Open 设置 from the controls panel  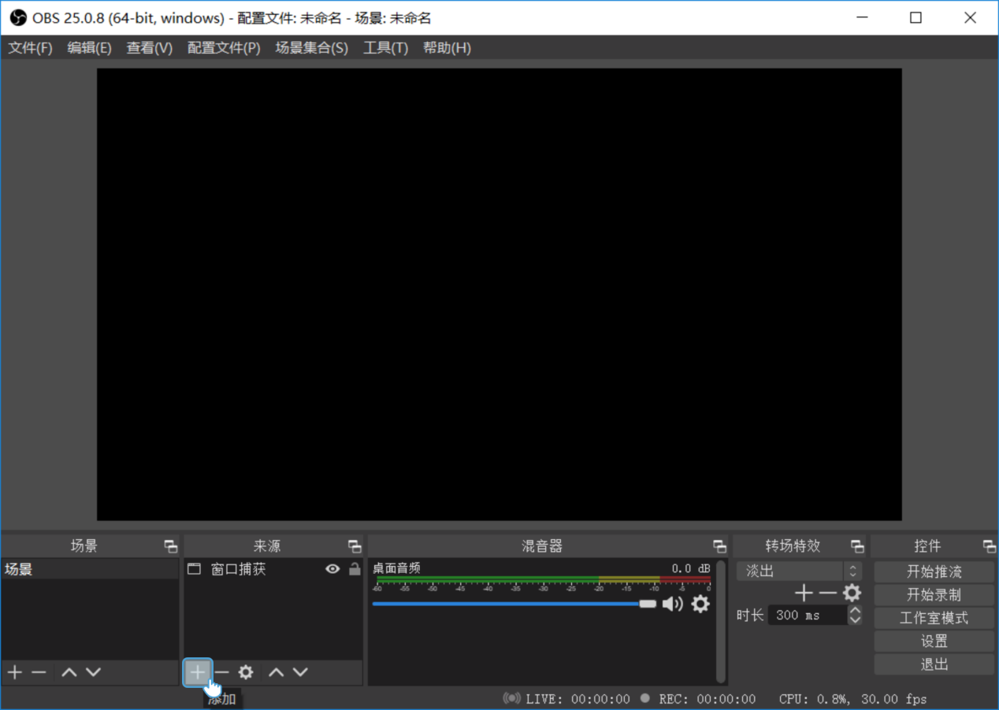[934, 642]
